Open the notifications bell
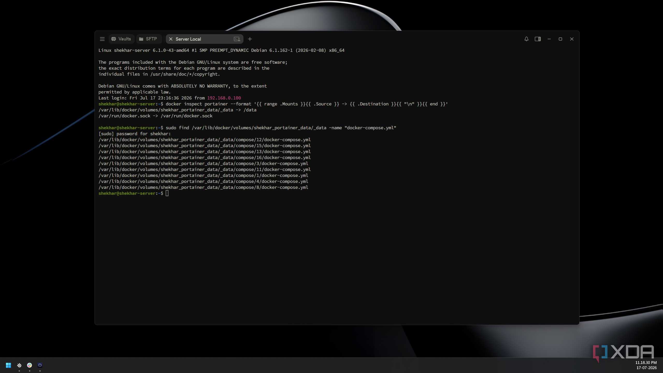The height and width of the screenshot is (373, 663). pyautogui.click(x=526, y=39)
